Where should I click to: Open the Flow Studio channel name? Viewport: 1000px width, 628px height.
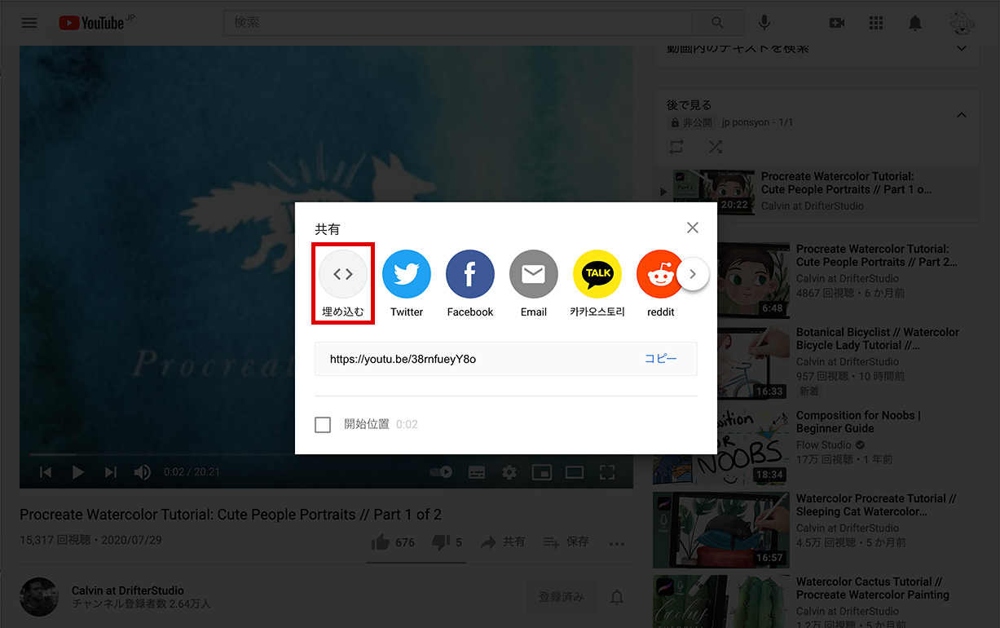pos(824,445)
